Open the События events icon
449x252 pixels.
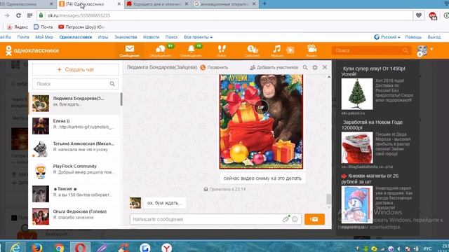click(x=253, y=51)
